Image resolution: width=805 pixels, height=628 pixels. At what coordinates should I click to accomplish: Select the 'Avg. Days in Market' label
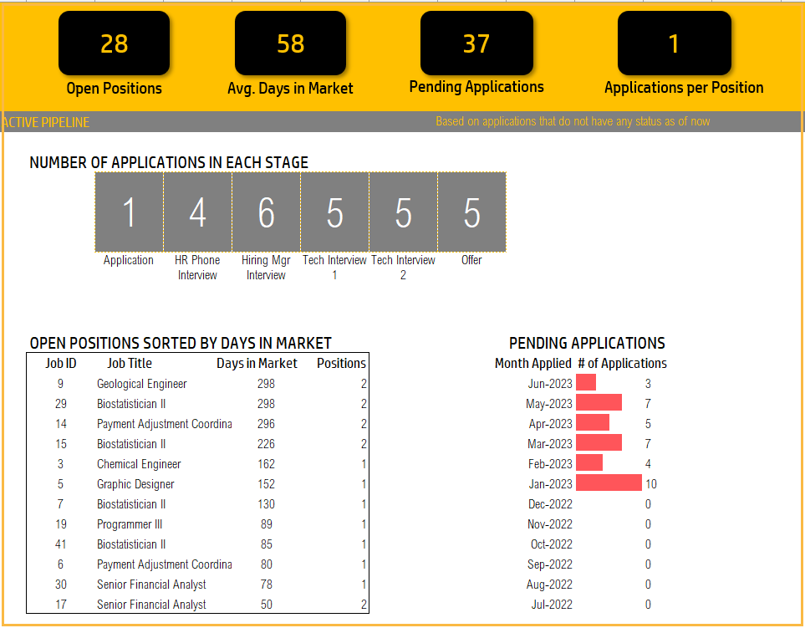[x=291, y=89]
